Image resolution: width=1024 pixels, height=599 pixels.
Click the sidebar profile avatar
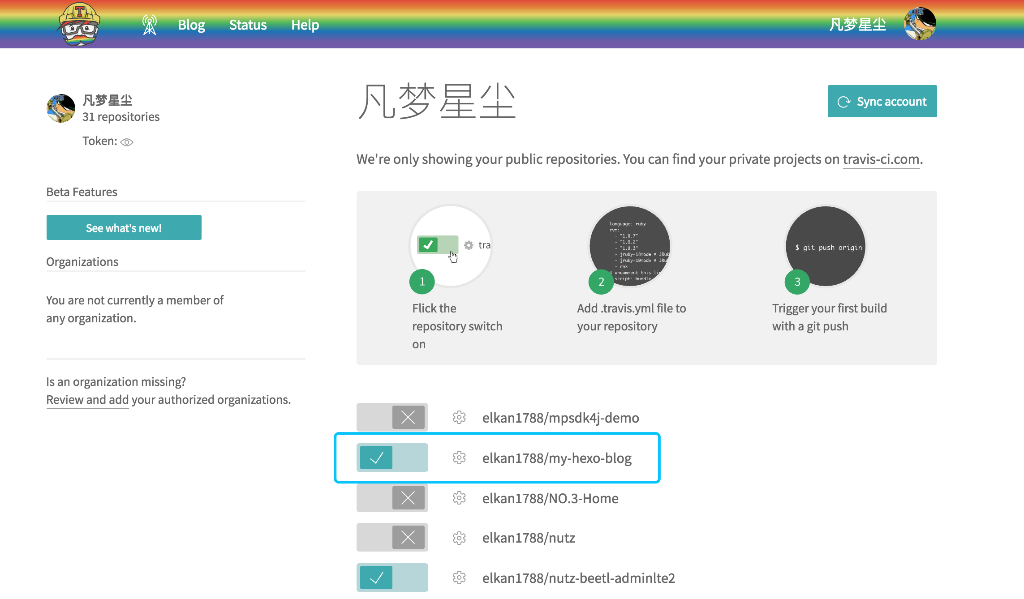point(61,108)
